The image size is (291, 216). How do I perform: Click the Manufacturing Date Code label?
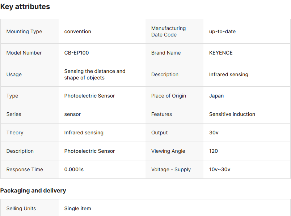(x=168, y=31)
